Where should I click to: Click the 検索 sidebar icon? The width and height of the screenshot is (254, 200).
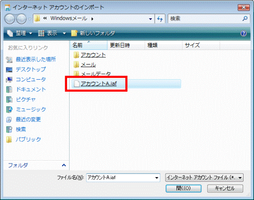[x=9, y=130]
